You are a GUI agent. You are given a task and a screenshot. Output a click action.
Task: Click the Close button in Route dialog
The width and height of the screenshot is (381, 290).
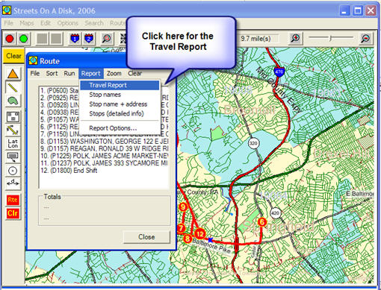(146, 237)
